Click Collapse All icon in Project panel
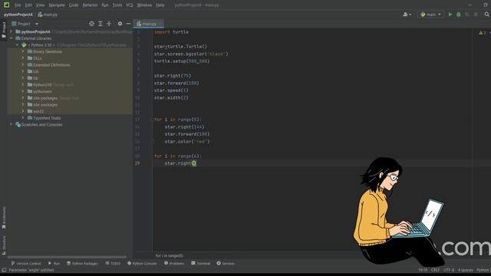 pyautogui.click(x=109, y=24)
